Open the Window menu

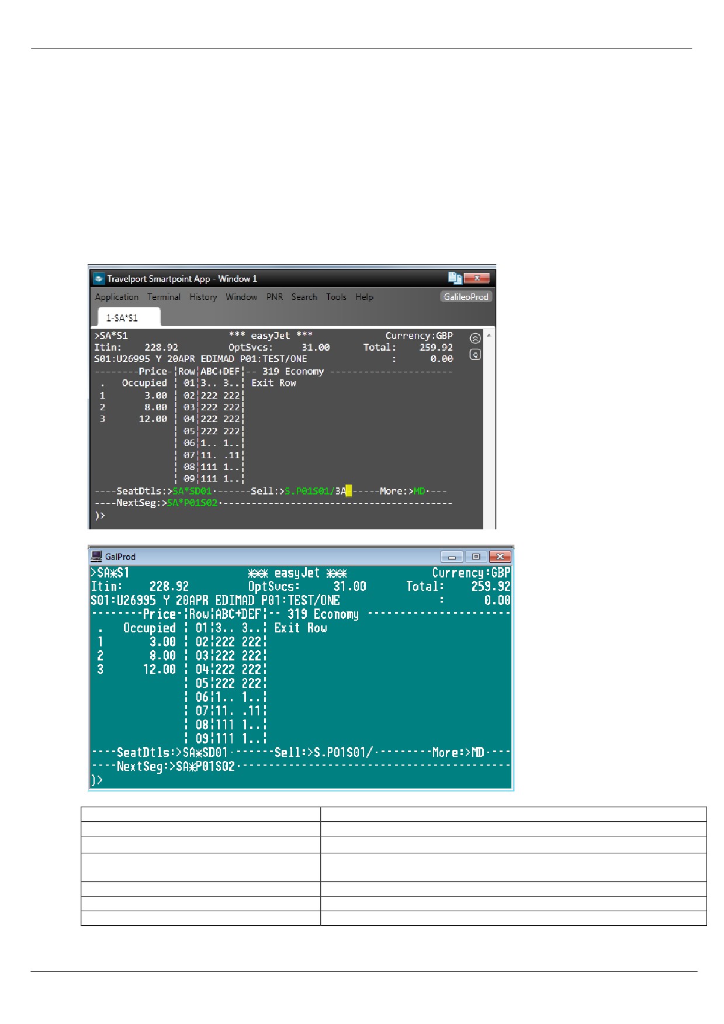click(x=241, y=297)
